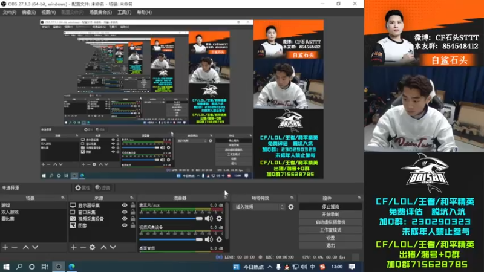This screenshot has height=272, width=484.
Task: Adjust the 麦克风/Aux volume slider
Action: click(x=171, y=218)
